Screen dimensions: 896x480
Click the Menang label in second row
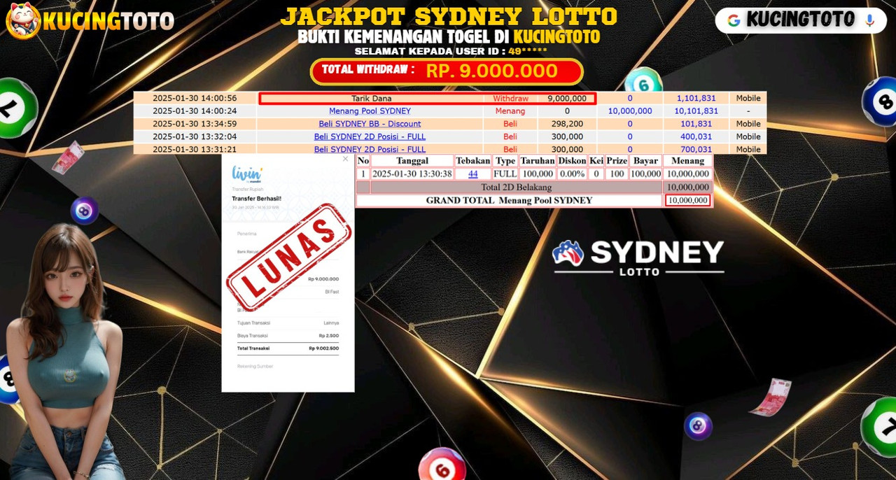pos(510,111)
